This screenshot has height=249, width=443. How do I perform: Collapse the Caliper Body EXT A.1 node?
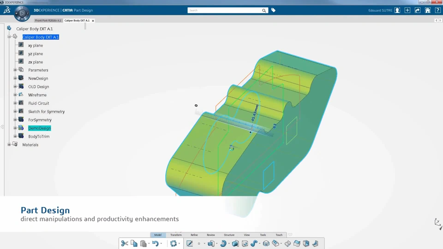tap(9, 37)
